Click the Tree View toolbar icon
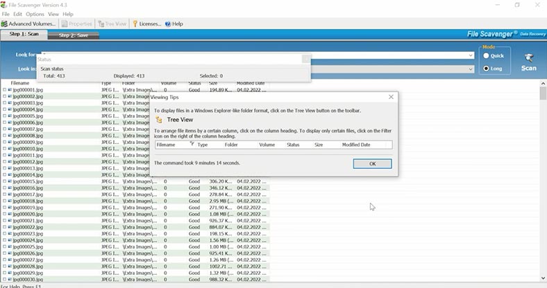547x288 pixels. point(102,24)
